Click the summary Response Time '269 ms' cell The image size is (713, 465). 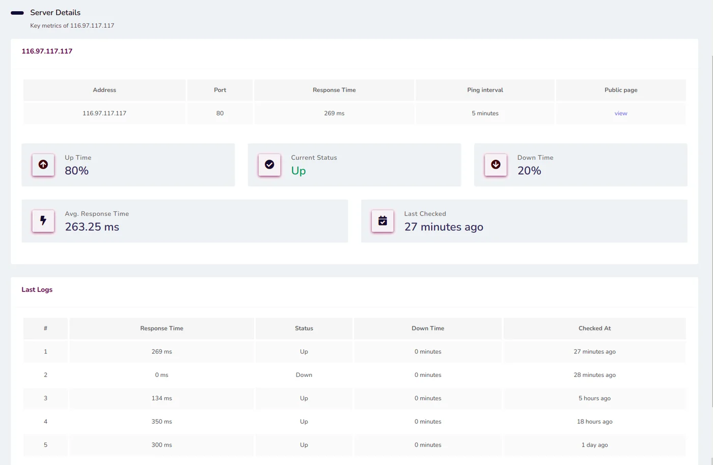pos(334,113)
